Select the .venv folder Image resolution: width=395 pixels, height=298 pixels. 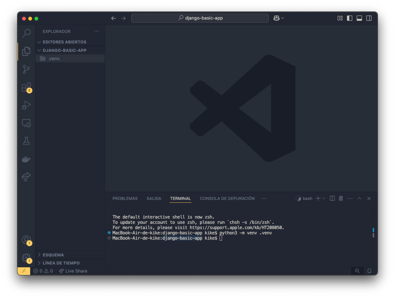point(70,58)
